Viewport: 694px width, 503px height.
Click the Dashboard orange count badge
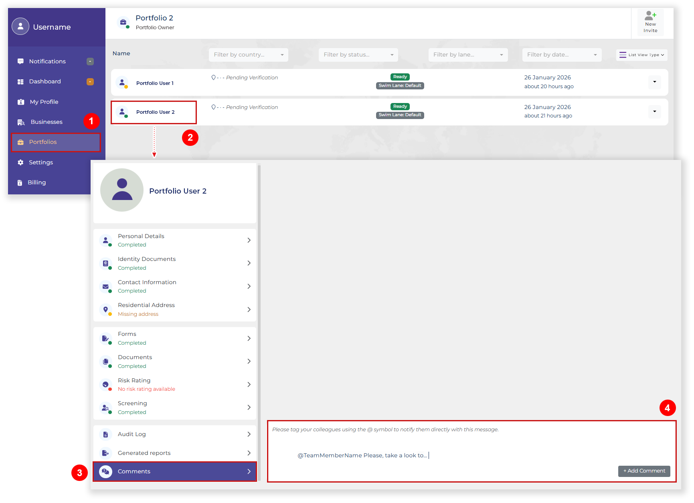tap(90, 82)
